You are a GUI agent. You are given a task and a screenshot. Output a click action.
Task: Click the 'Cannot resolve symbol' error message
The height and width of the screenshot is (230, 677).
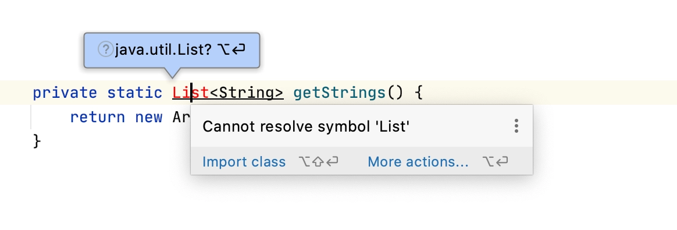pos(306,126)
